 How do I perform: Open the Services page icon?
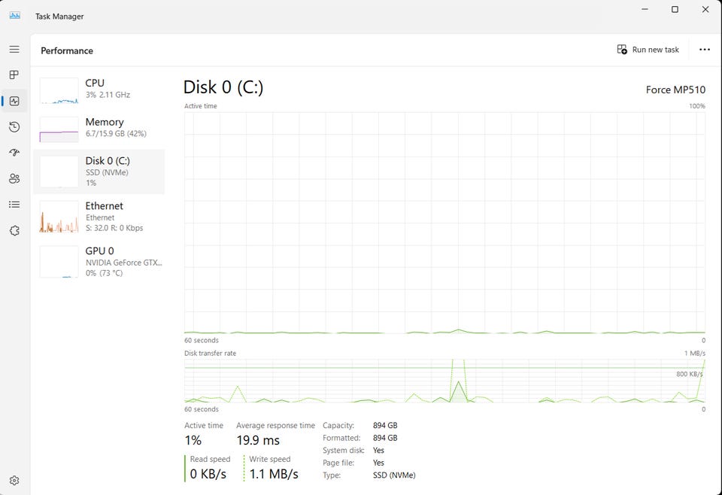tap(14, 230)
